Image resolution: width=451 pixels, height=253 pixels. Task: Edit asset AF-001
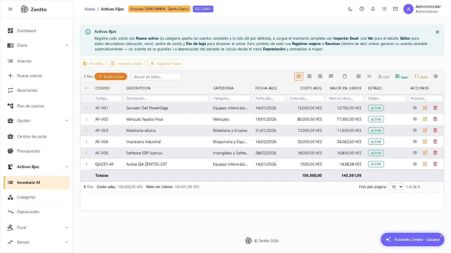point(425,108)
